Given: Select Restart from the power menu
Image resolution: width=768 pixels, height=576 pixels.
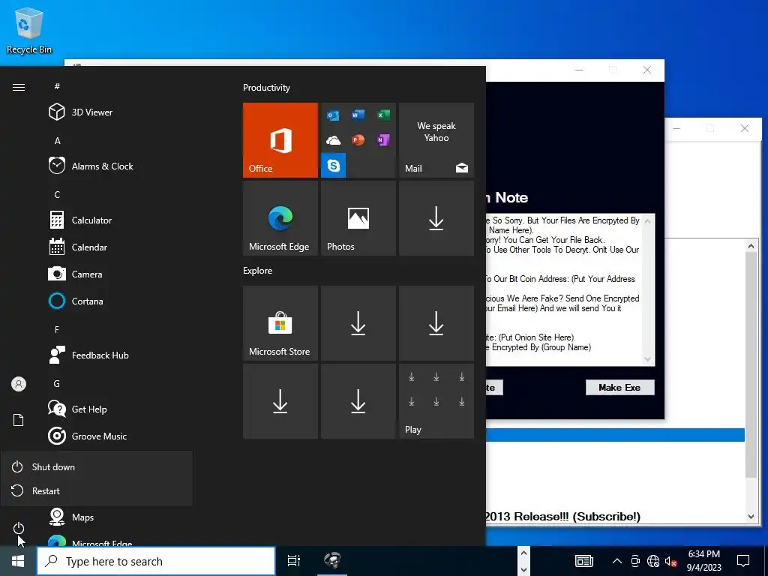Looking at the screenshot, I should pyautogui.click(x=97, y=490).
